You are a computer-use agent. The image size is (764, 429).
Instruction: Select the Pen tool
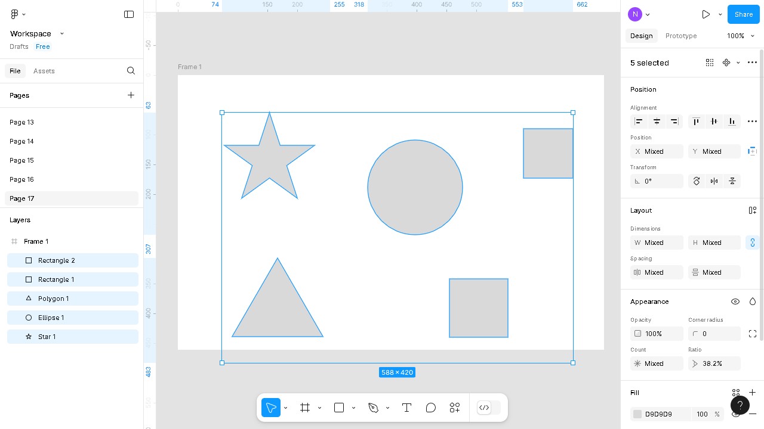point(373,408)
